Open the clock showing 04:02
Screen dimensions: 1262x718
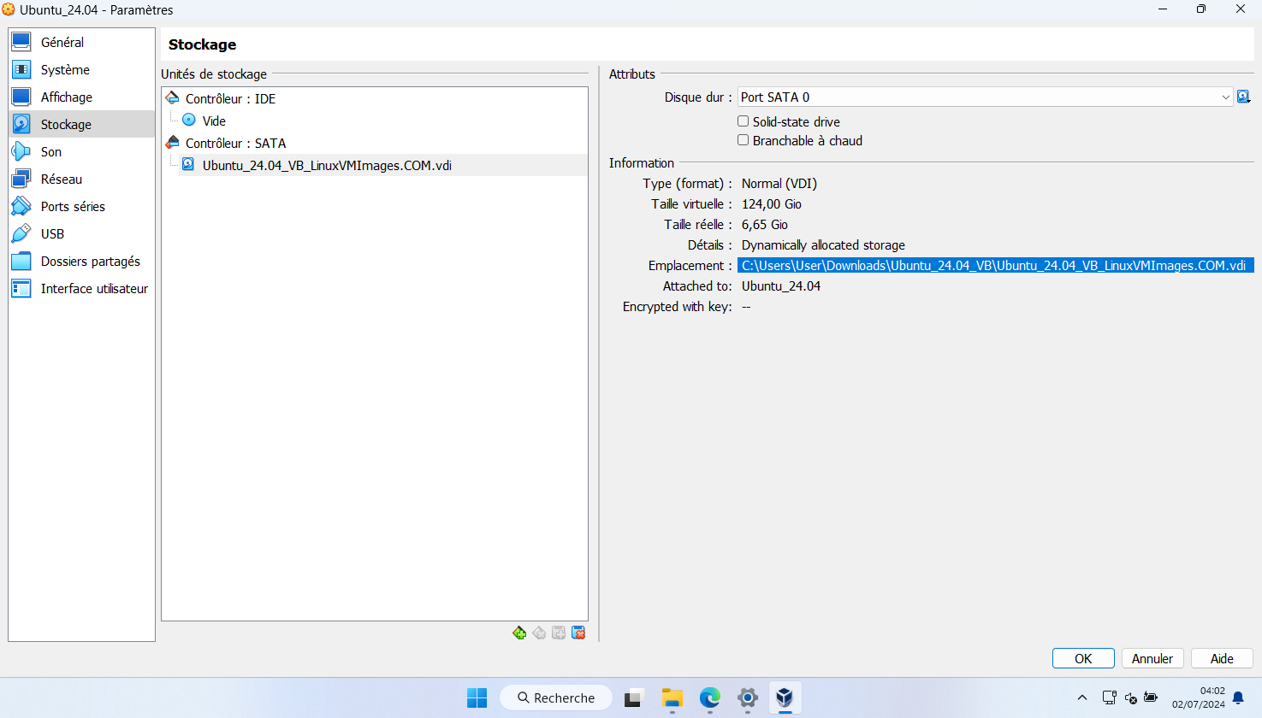(x=1199, y=697)
